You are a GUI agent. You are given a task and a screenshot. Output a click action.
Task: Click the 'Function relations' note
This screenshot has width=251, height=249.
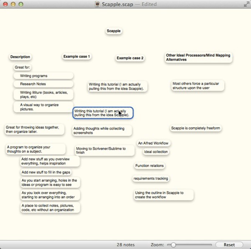(x=149, y=166)
